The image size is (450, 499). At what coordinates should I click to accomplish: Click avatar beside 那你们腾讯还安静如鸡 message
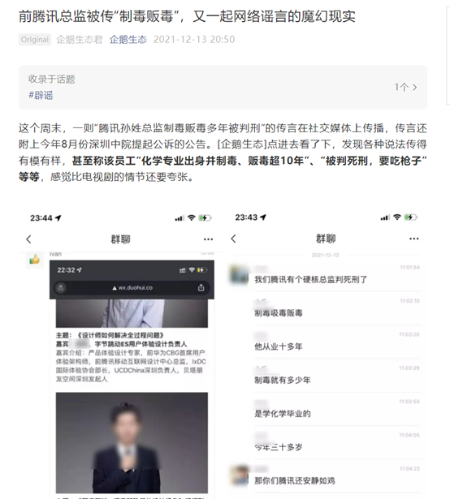pos(239,475)
